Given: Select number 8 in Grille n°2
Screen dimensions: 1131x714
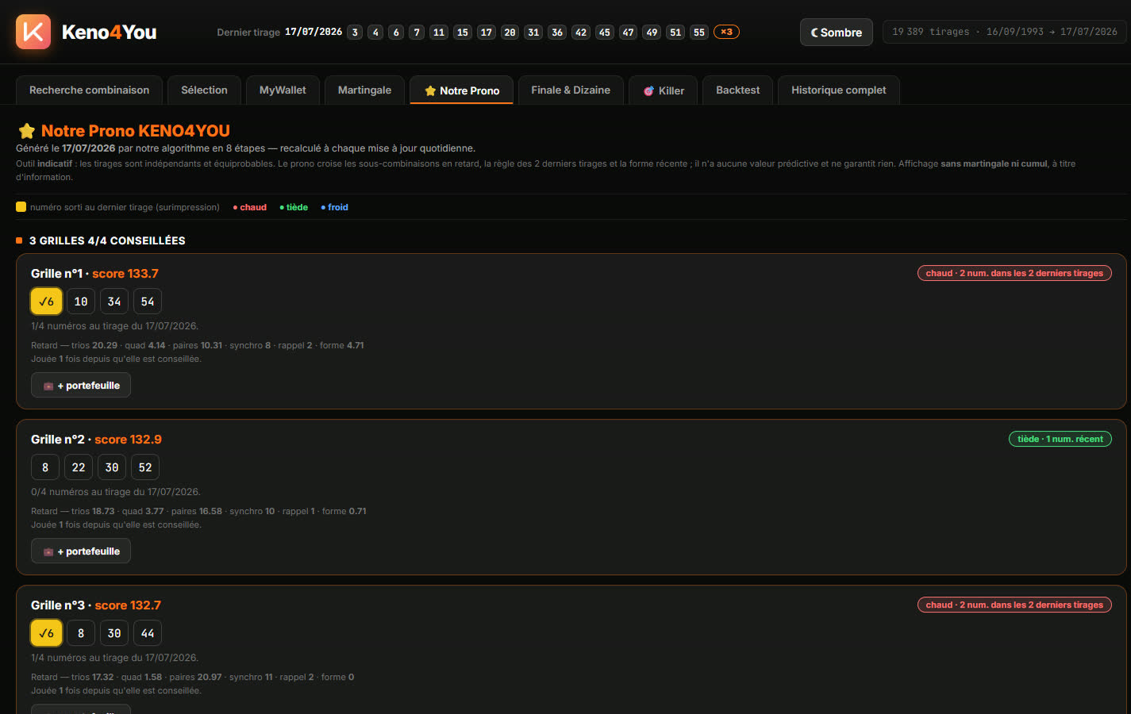Looking at the screenshot, I should tap(45, 467).
